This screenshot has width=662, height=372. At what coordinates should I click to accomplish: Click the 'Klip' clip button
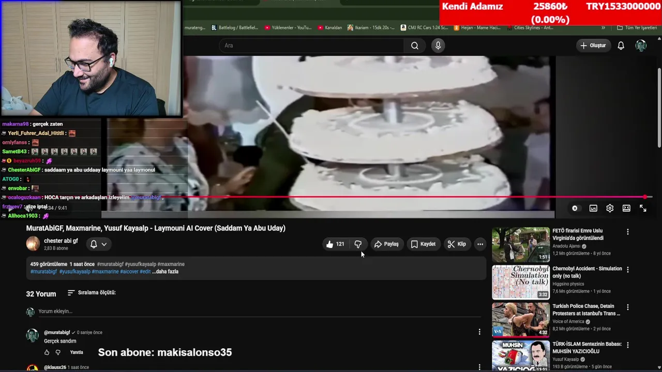tap(457, 244)
